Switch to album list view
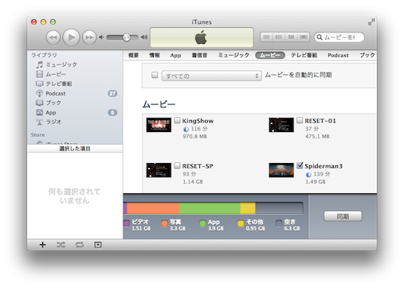The height and width of the screenshot is (288, 404). [278, 37]
